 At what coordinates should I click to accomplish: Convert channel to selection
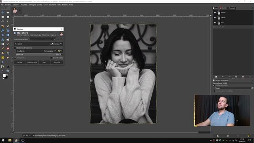pyautogui.click(x=243, y=77)
